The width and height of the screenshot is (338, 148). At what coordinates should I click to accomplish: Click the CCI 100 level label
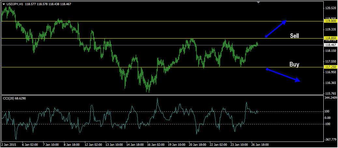[328, 111]
